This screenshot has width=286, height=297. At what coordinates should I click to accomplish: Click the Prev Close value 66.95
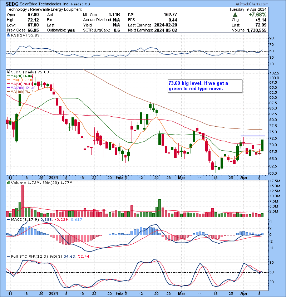pos(33,30)
